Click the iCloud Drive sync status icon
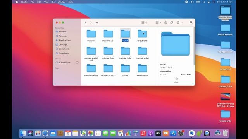The image size is (248, 139). pos(77,63)
